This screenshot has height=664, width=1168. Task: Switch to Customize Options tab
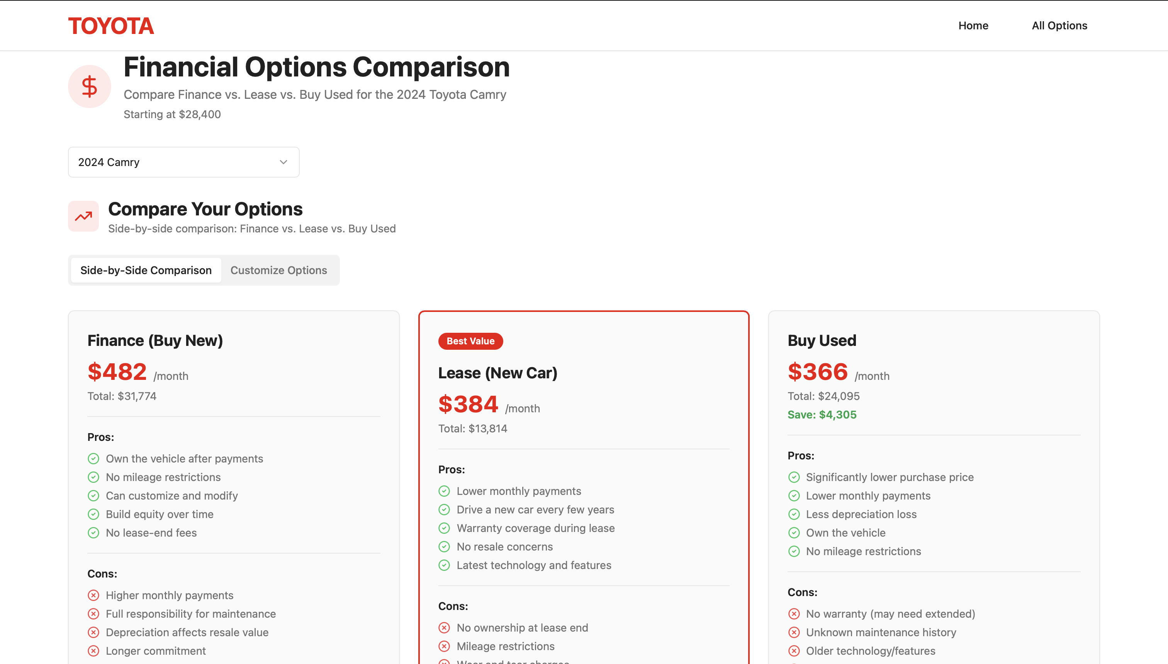point(278,271)
